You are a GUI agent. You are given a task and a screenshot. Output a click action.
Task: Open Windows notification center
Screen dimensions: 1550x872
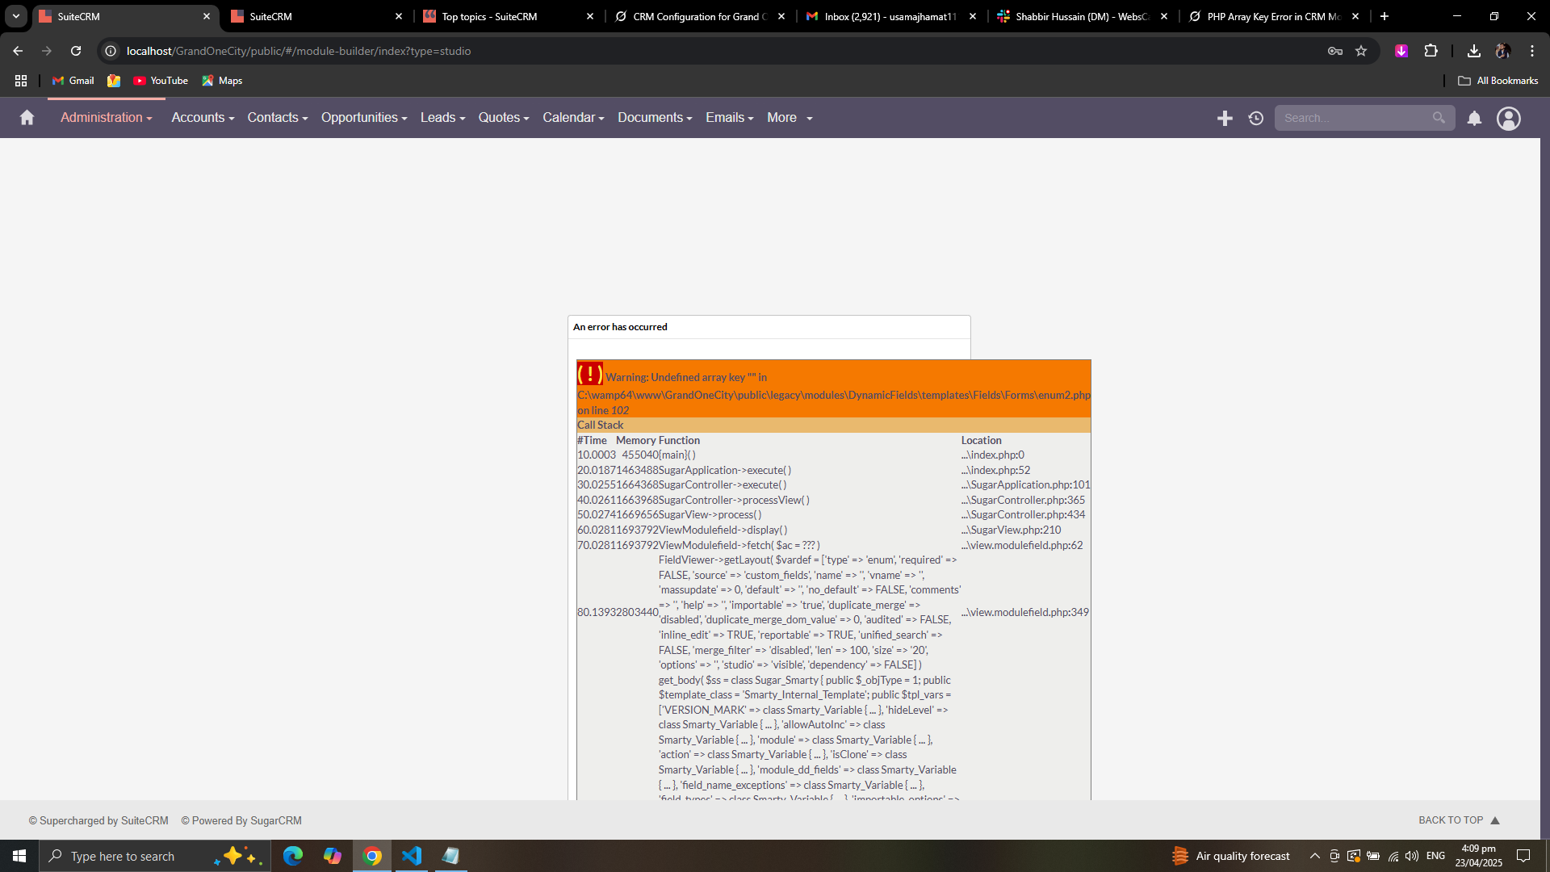(x=1523, y=856)
